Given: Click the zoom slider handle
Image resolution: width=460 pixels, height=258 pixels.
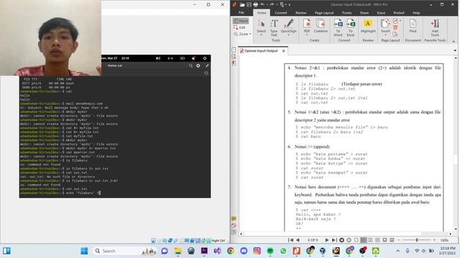Looking at the screenshot, I should (417, 240).
